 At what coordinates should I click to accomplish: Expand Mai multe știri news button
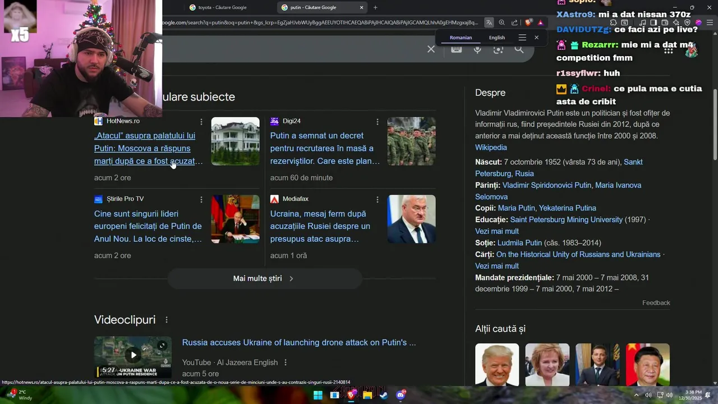pyautogui.click(x=265, y=278)
